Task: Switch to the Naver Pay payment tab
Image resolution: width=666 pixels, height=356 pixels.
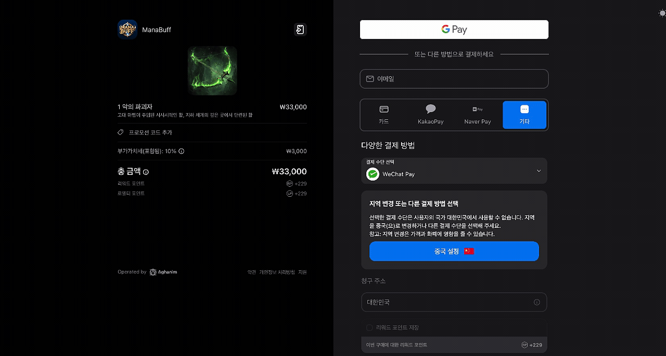Action: pos(478,115)
